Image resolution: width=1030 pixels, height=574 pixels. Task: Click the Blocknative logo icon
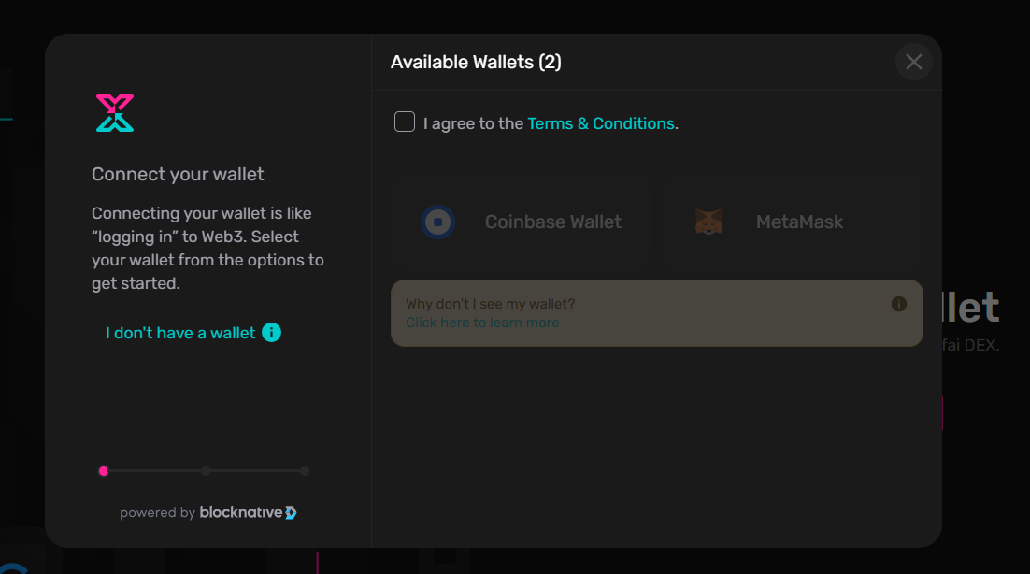(x=291, y=513)
